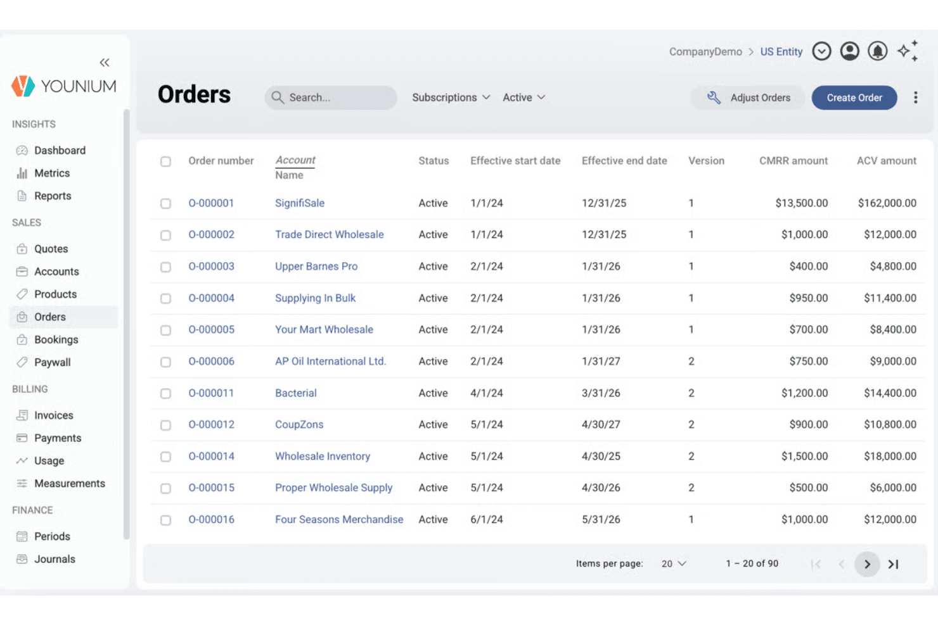Select checkbox for order O-000001
938x625 pixels.
point(165,203)
